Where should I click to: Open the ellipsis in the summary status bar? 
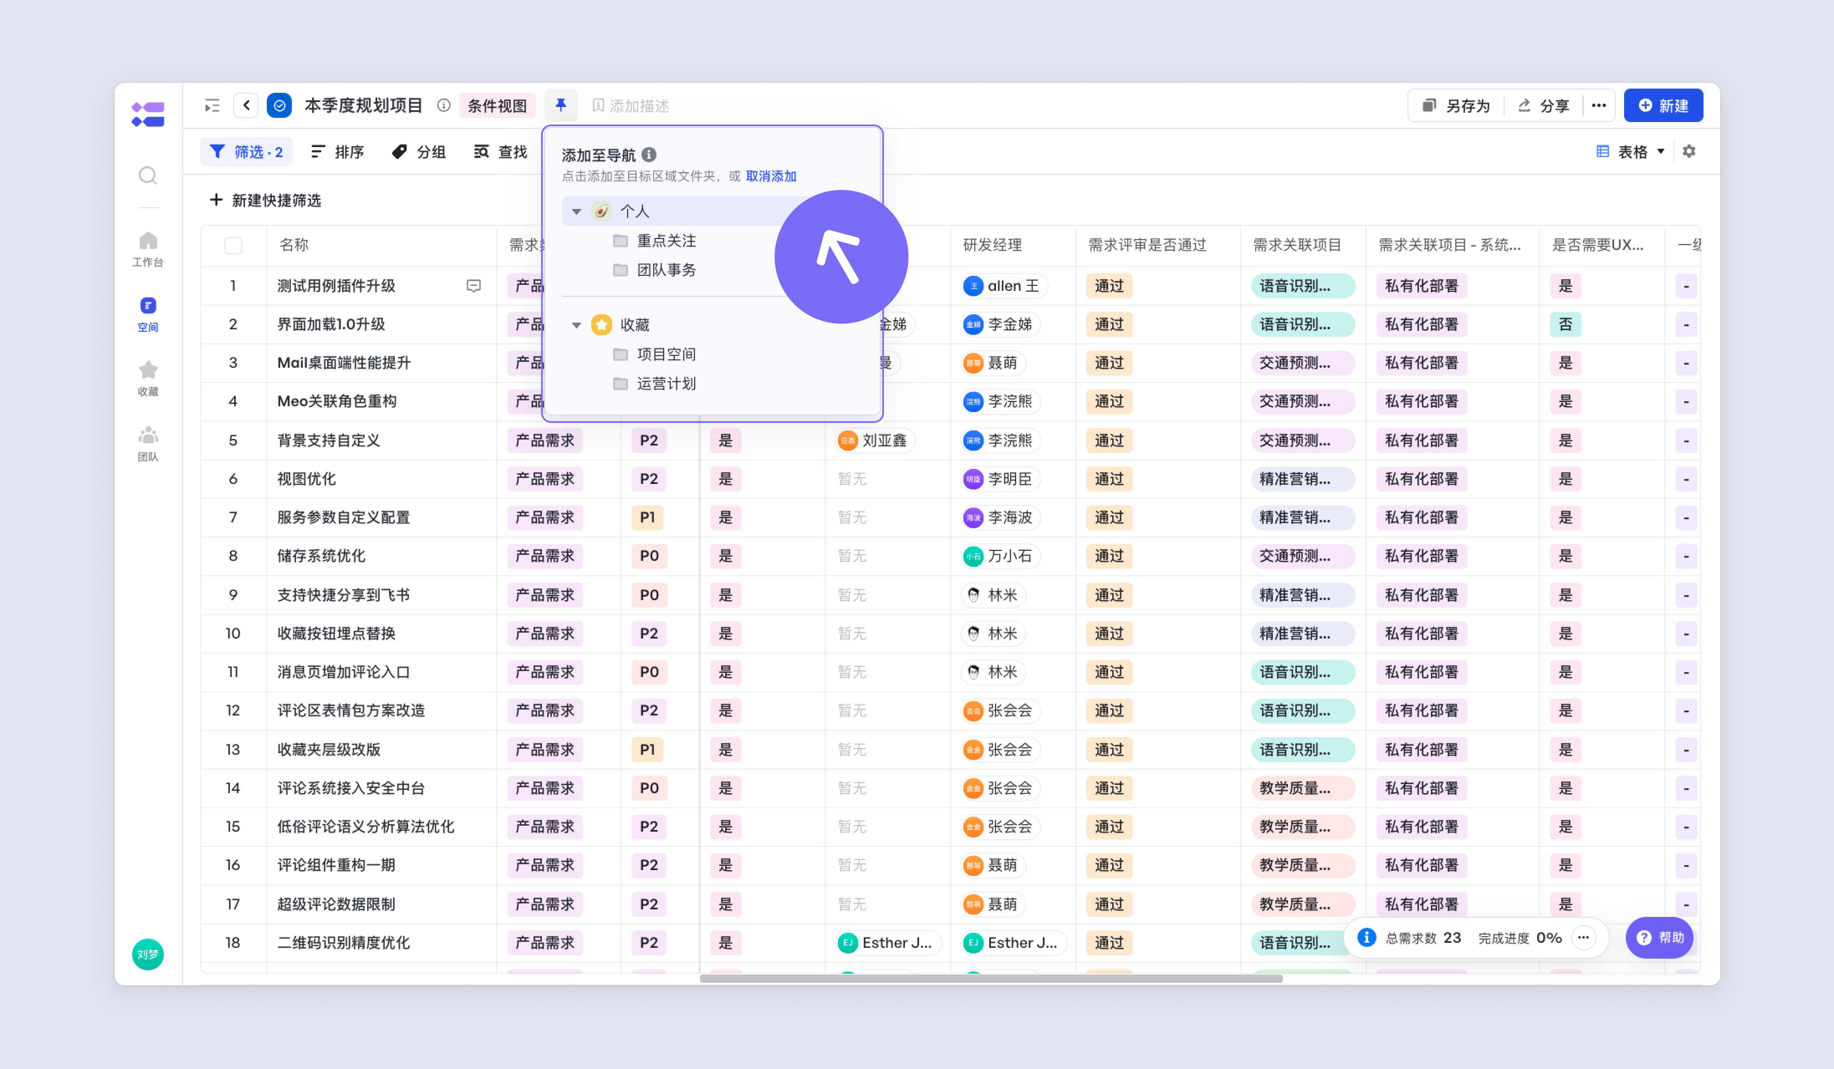click(1584, 938)
